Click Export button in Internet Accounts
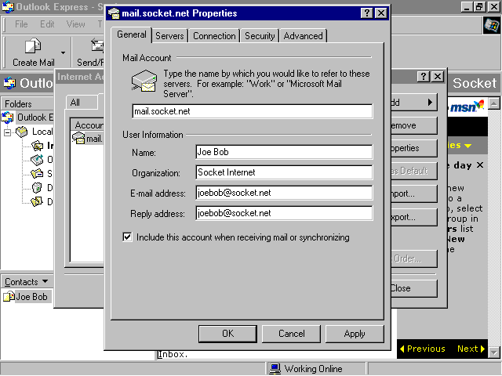Screen dimensions: 502x376 tap(414, 218)
